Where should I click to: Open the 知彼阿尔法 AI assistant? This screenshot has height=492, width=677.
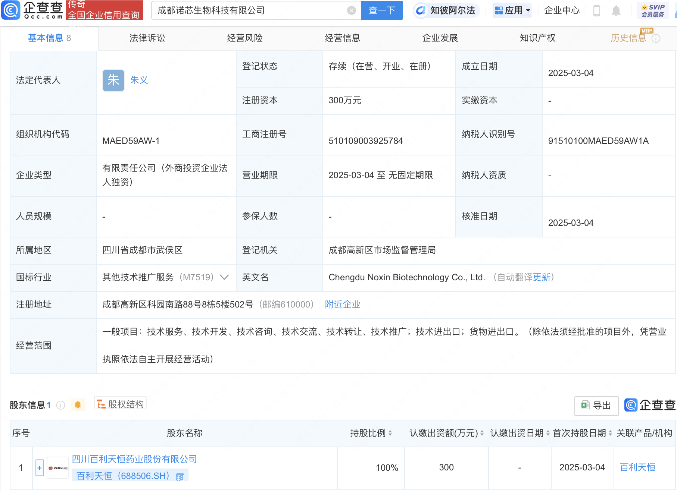(446, 10)
